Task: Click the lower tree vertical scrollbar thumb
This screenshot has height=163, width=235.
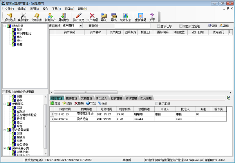Action: (x=45, y=126)
